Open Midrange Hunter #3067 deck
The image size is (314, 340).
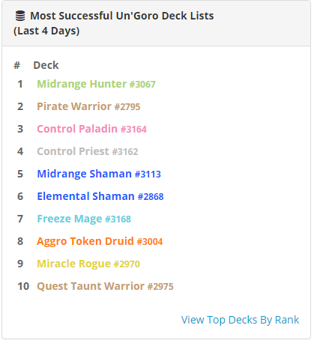pyautogui.click(x=96, y=84)
